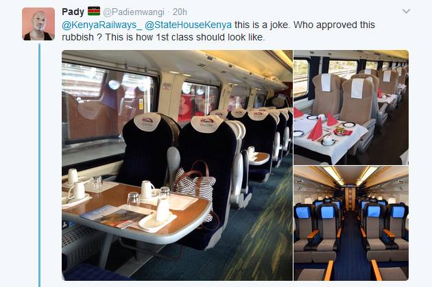Click the word 'rubbish' in the tweet
Screen dimensions: 432x287
pyautogui.click(x=78, y=37)
